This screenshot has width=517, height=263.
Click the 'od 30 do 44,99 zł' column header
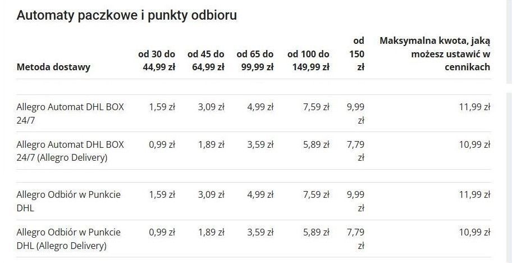pos(157,60)
